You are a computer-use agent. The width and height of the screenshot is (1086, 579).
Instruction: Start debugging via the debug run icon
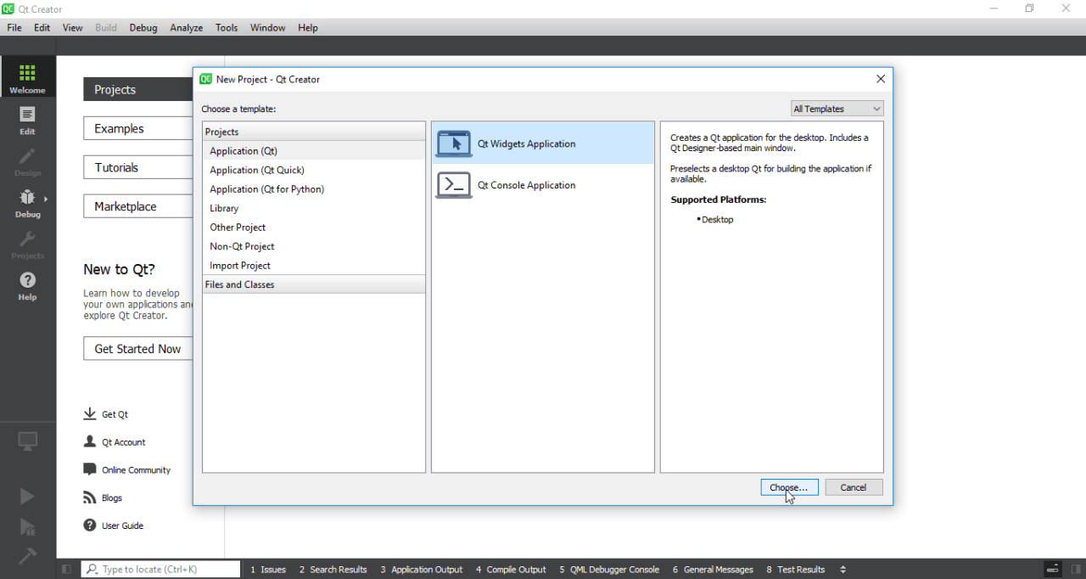coord(26,526)
